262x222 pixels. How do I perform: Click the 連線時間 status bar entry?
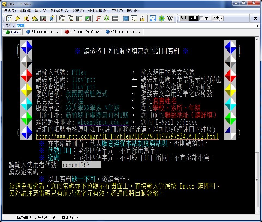[x=35, y=217]
